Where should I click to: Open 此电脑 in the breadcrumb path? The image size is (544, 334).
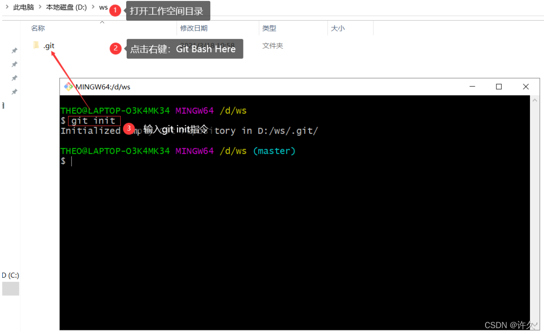(x=23, y=7)
